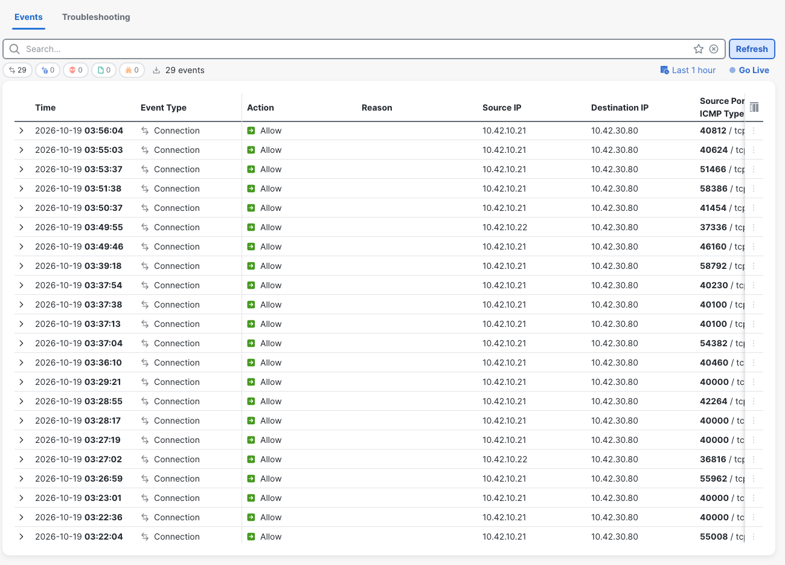Toggle the orange malware filter badge
The height and width of the screenshot is (565, 785).
132,70
